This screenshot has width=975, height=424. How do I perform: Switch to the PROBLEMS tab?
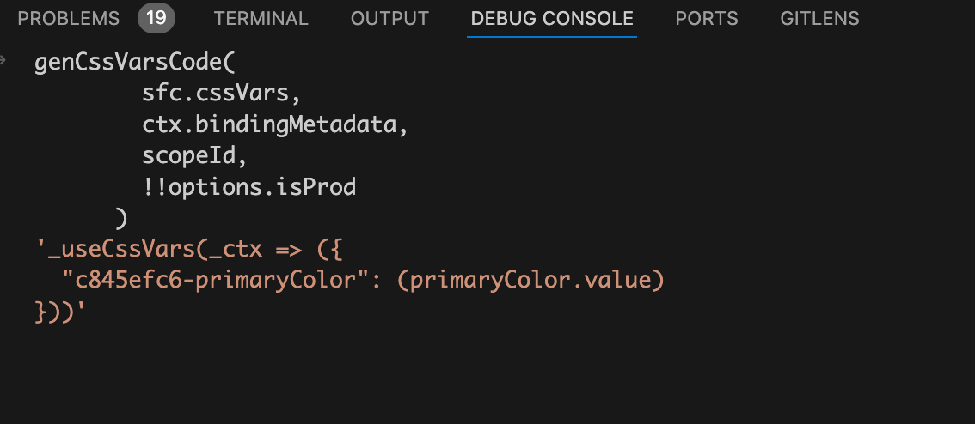pyautogui.click(x=68, y=18)
